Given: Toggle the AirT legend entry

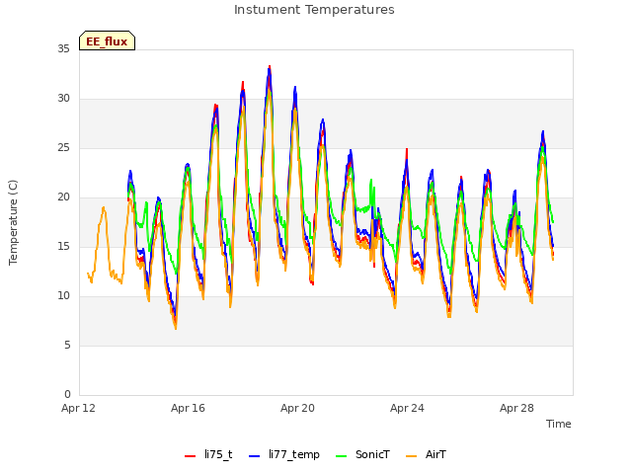Looking at the screenshot, I should tap(426, 454).
